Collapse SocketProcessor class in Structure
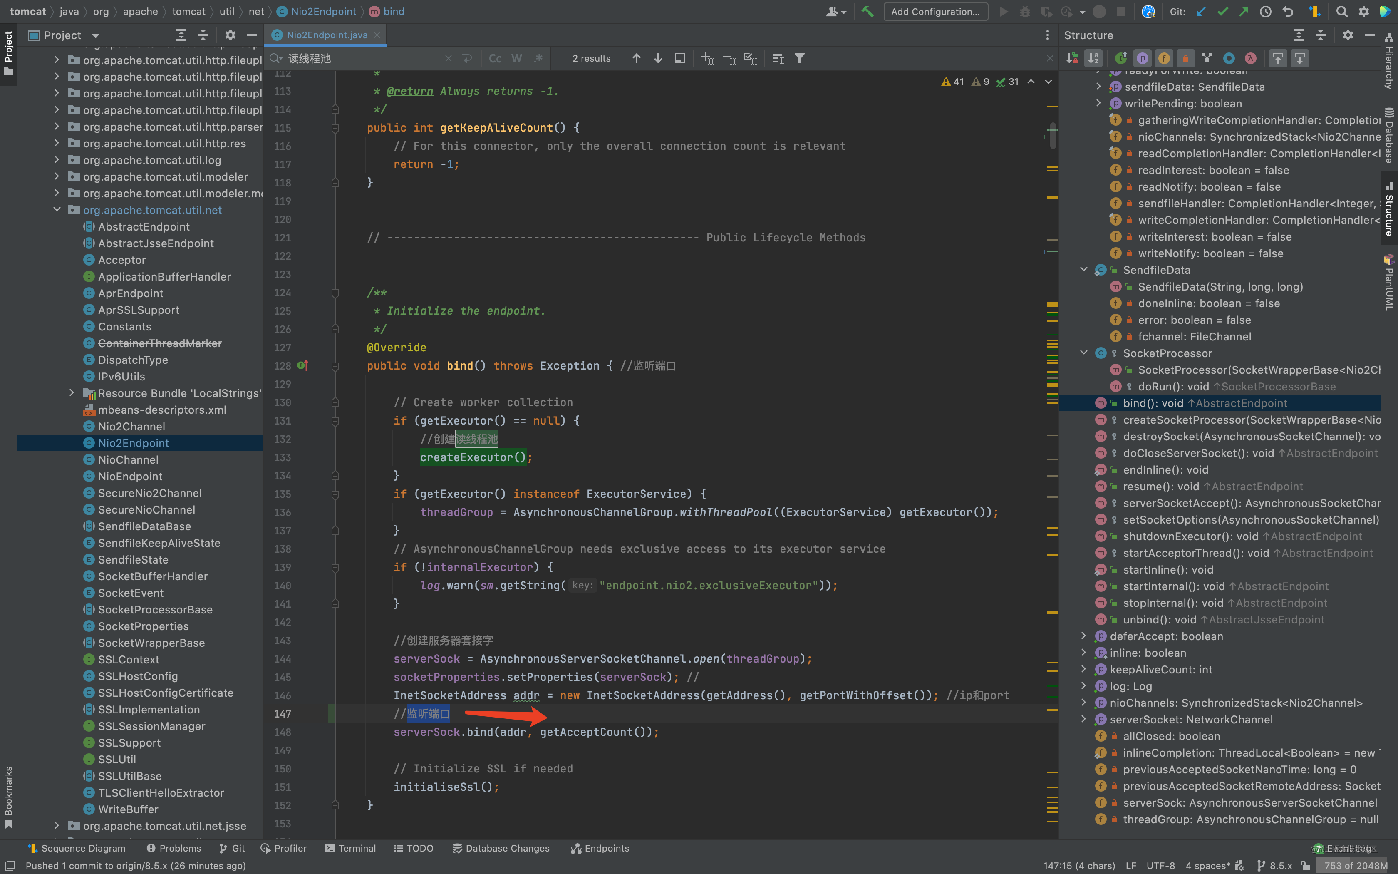This screenshot has height=874, width=1398. coord(1084,353)
